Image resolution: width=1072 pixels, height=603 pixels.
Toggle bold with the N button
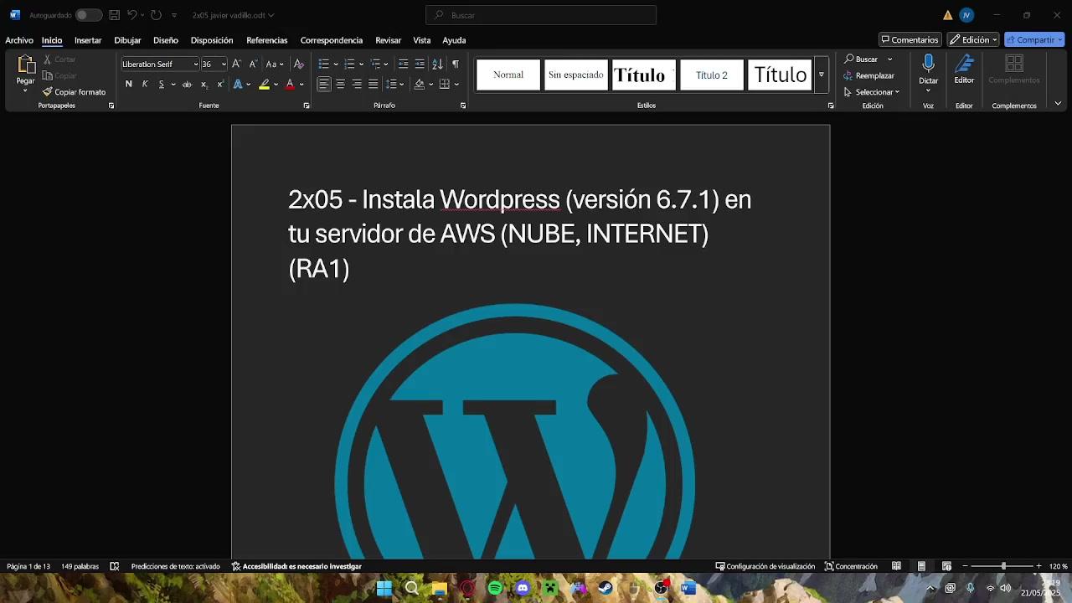(128, 84)
